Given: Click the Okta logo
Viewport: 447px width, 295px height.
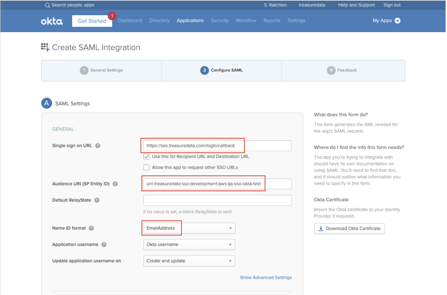Looking at the screenshot, I should [x=52, y=21].
